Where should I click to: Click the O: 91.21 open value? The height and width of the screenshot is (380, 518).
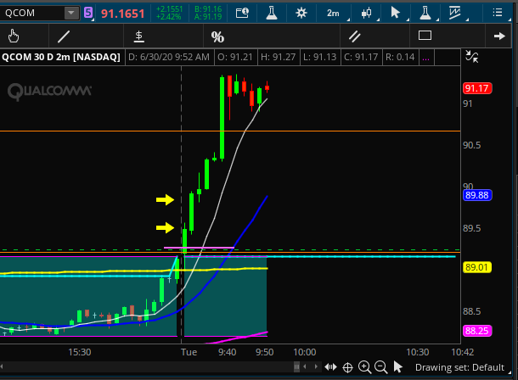[x=235, y=58]
